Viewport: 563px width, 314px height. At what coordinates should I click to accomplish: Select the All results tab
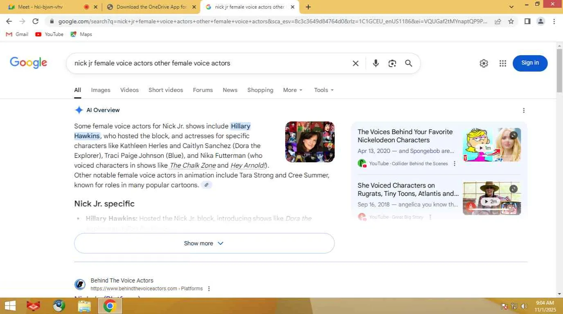77,90
